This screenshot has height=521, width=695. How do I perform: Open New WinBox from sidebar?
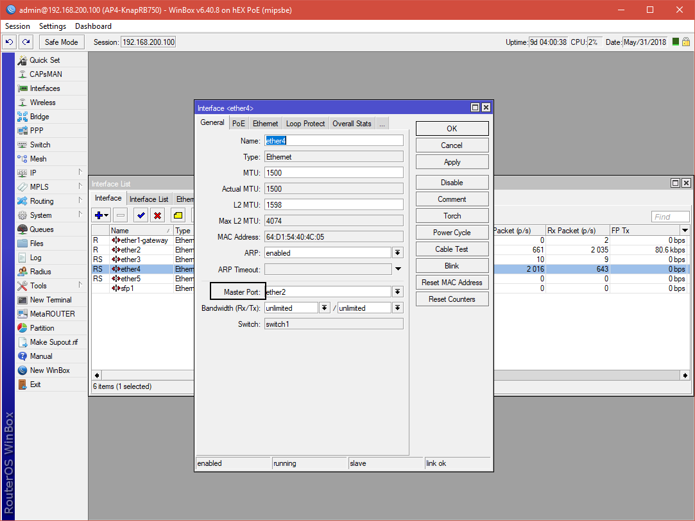(x=49, y=370)
